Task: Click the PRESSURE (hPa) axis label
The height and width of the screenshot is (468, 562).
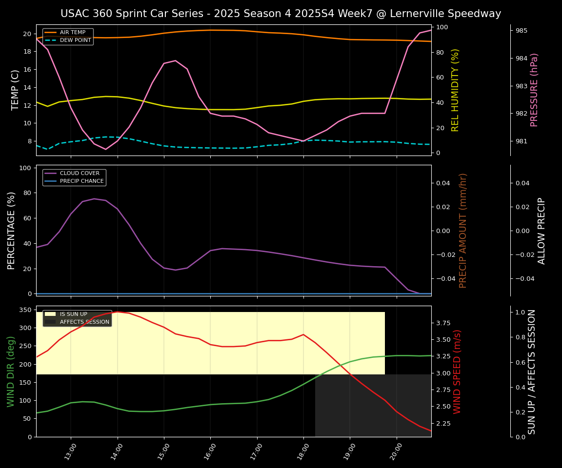Action: point(534,90)
